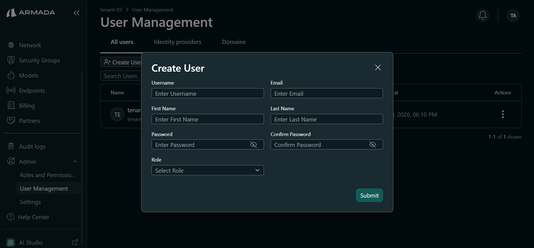Click the Create User button behind the dialog
Image resolution: width=534 pixels, height=248 pixels.
pos(121,62)
